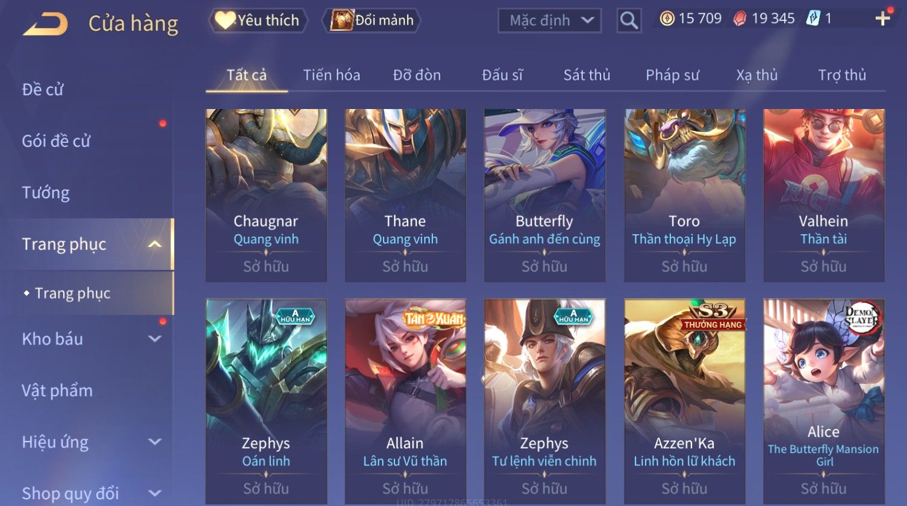
Task: Click the plus icon to add currency
Action: click(883, 19)
